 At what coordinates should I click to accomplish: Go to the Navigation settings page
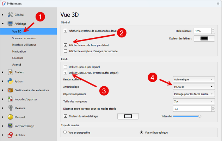19,51
